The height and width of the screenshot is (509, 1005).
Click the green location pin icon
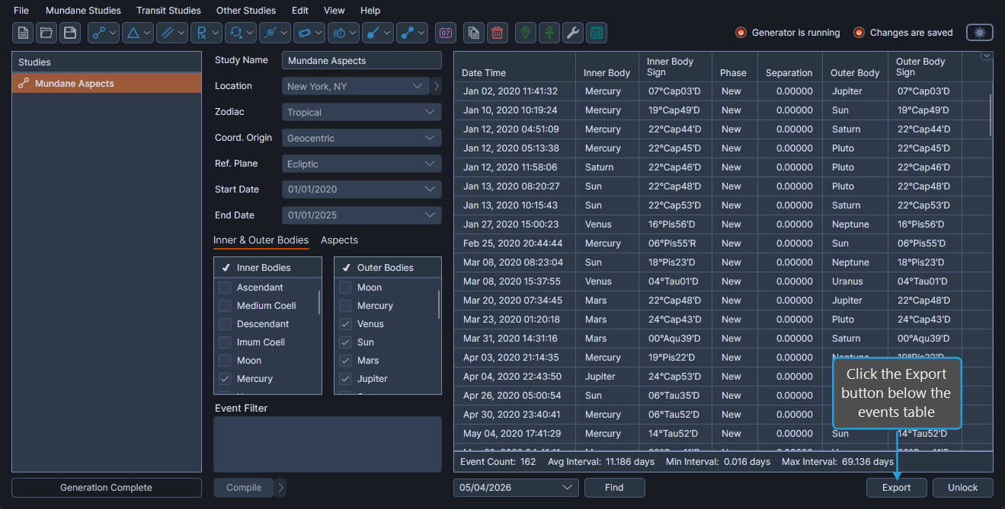(526, 33)
